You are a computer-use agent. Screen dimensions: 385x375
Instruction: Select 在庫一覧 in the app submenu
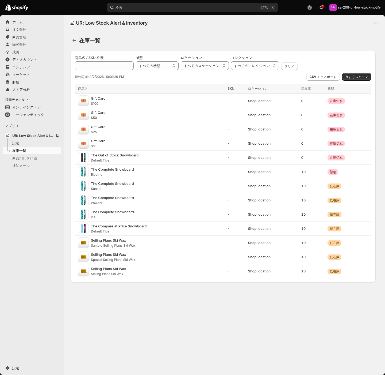32,151
